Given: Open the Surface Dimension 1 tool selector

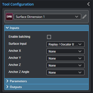Looking at the screenshot, I should tap(48, 17).
